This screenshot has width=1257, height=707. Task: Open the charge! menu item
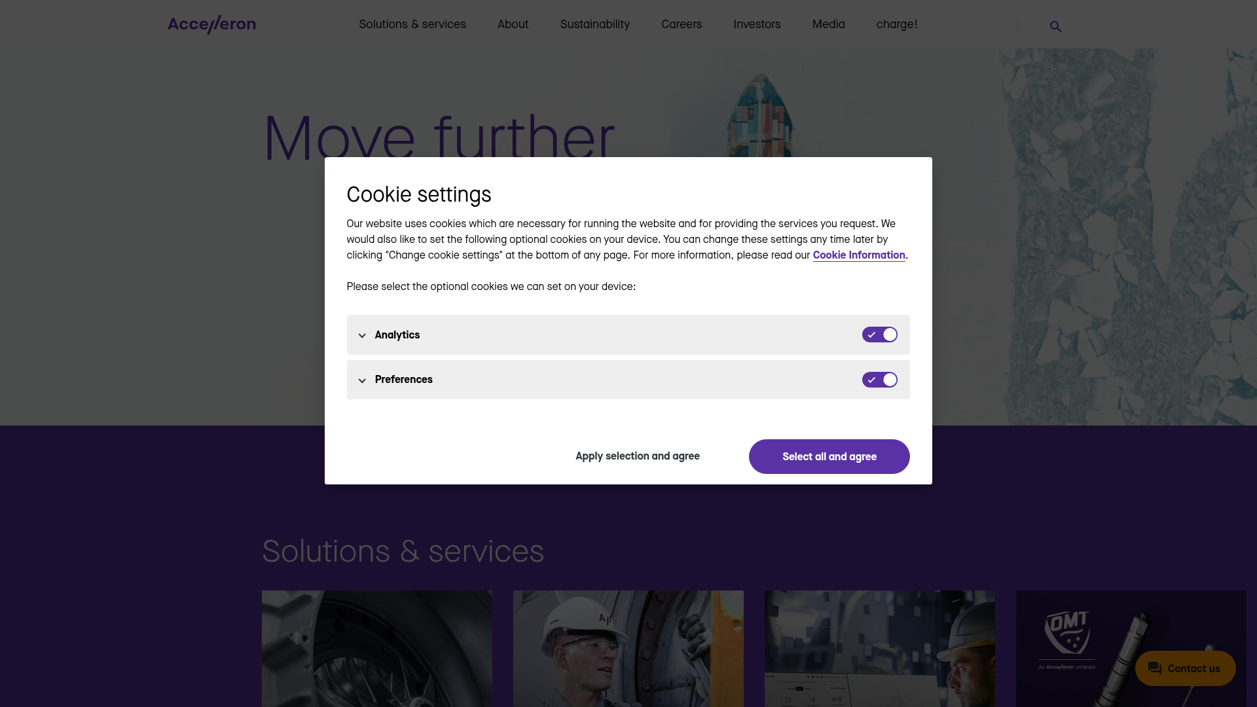click(897, 24)
